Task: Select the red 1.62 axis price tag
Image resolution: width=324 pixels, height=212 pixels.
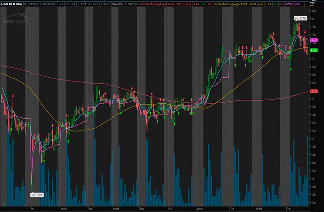Action: pos(314,91)
